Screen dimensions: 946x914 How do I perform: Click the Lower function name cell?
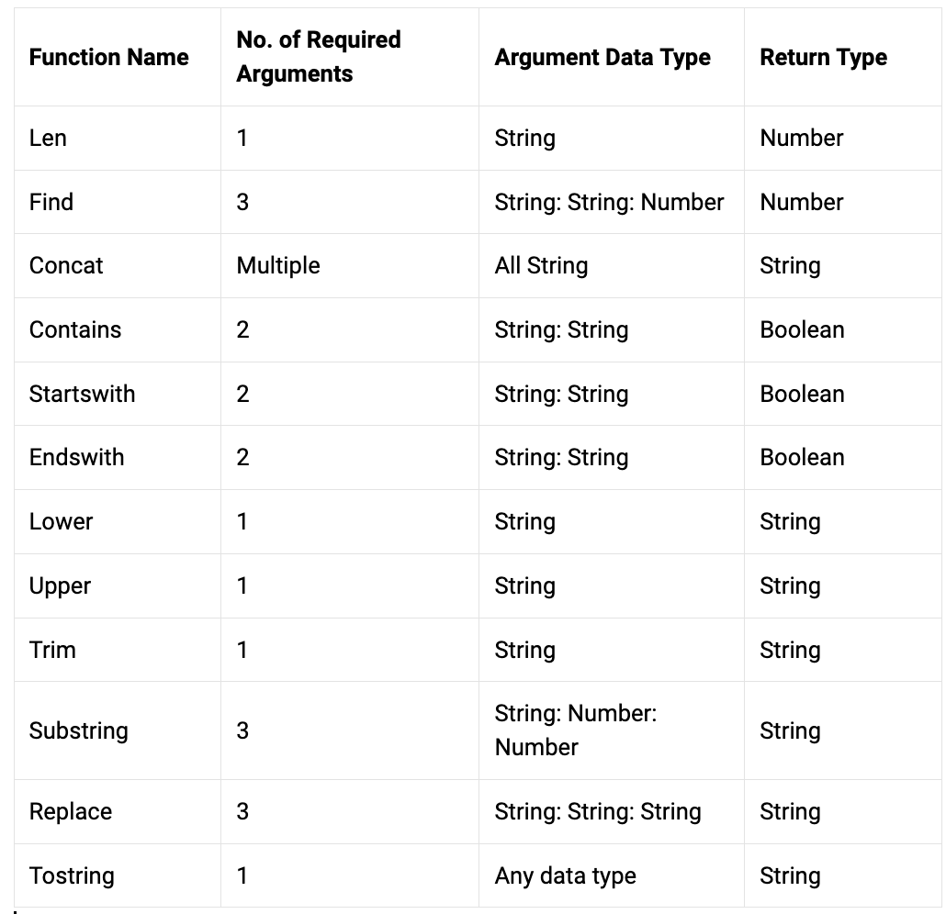[x=61, y=521]
